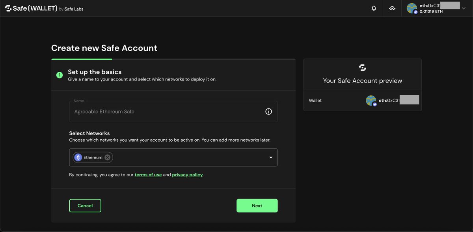Click the 'Your Safe Account preview' heading
The width and height of the screenshot is (473, 232).
coord(363,80)
